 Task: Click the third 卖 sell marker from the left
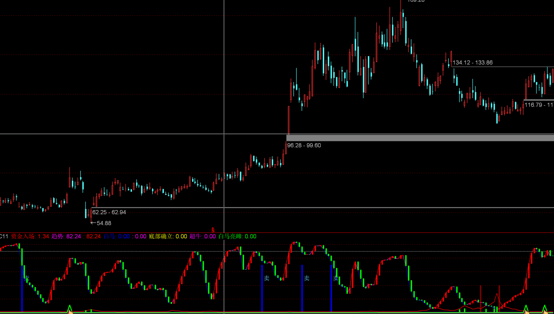coord(307,278)
